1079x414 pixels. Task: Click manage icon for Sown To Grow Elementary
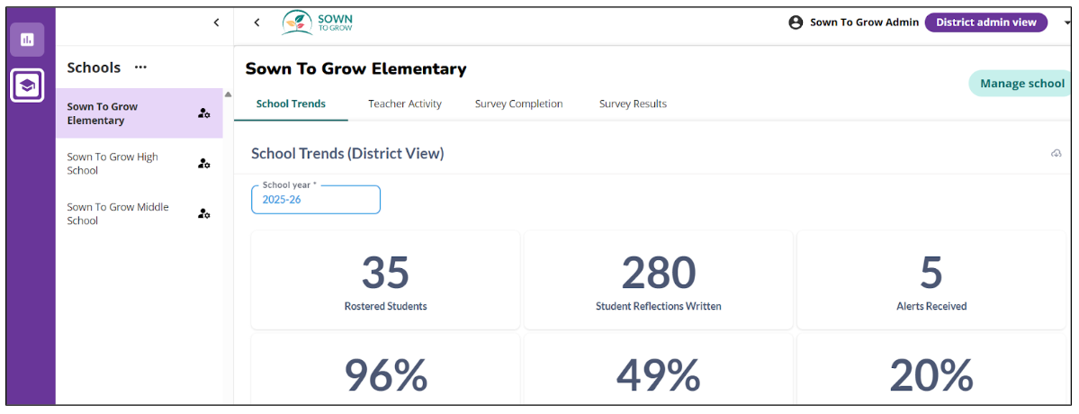[x=204, y=113]
